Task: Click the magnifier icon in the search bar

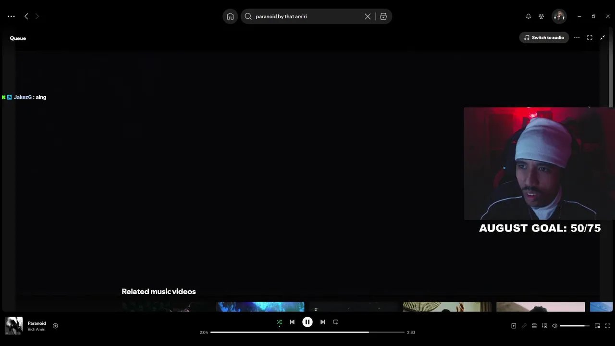Action: pos(248,16)
